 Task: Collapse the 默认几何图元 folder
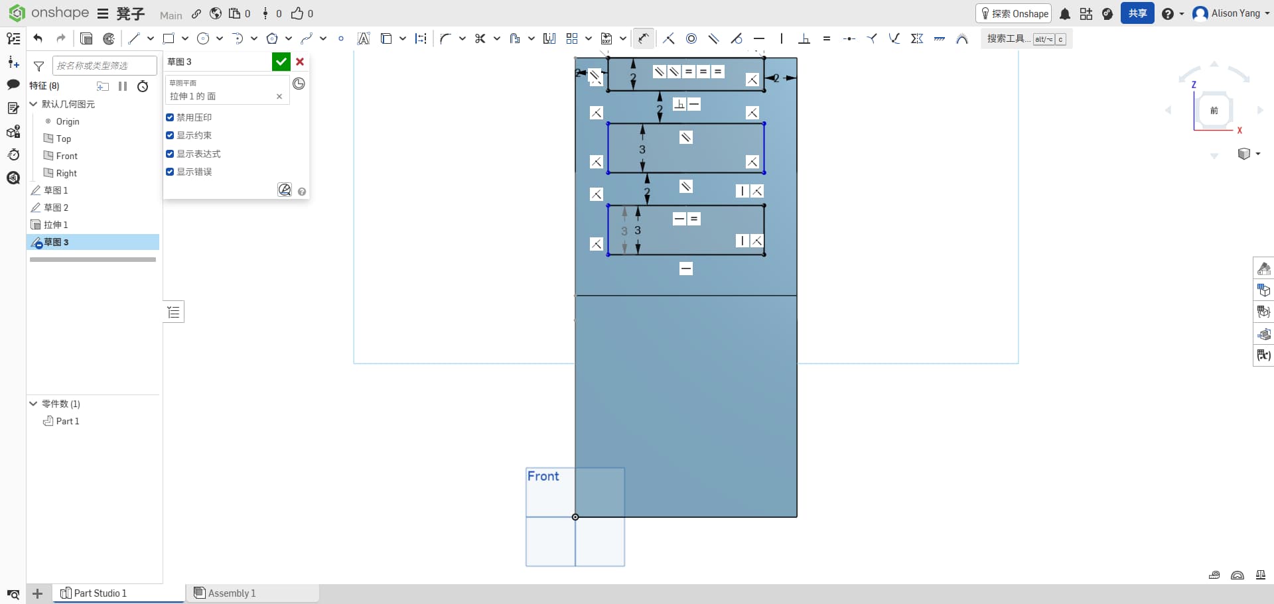pyautogui.click(x=33, y=104)
